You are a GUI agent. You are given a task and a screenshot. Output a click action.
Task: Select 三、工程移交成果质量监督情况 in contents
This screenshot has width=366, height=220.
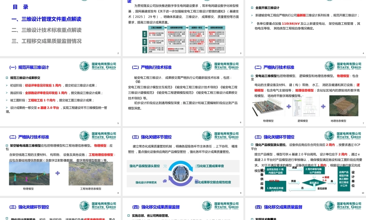tap(46, 41)
